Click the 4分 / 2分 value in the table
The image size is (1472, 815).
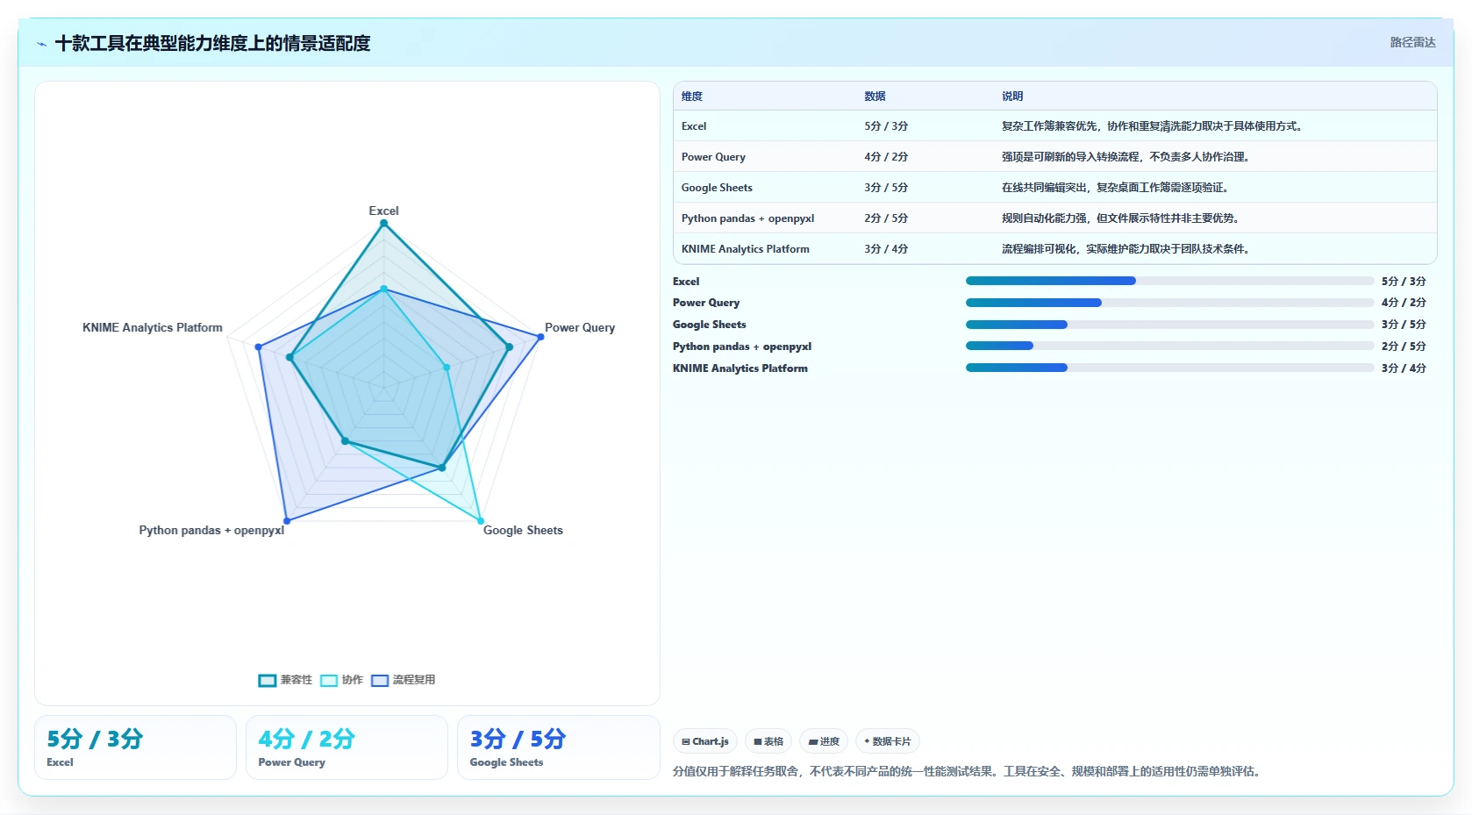point(886,157)
